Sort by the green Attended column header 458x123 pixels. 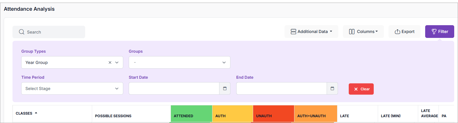point(183,116)
